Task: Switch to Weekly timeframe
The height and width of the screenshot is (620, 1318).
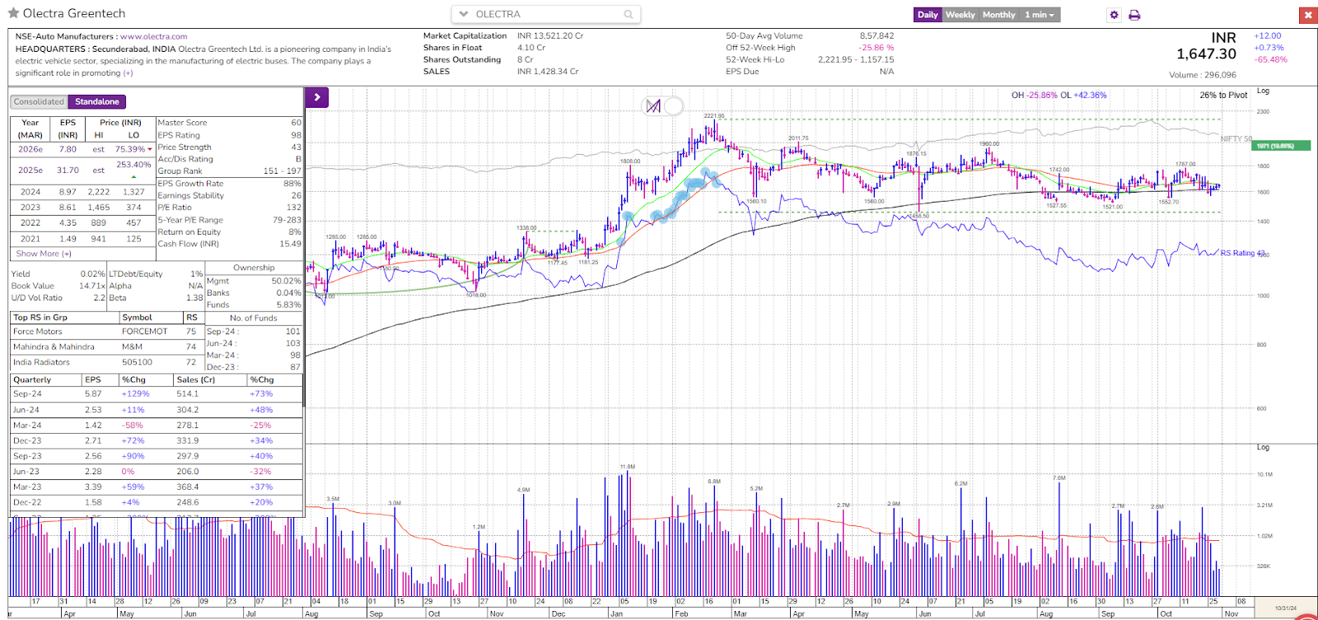Action: point(960,15)
